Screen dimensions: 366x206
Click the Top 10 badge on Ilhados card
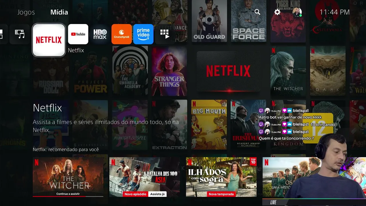pyautogui.click(x=253, y=161)
